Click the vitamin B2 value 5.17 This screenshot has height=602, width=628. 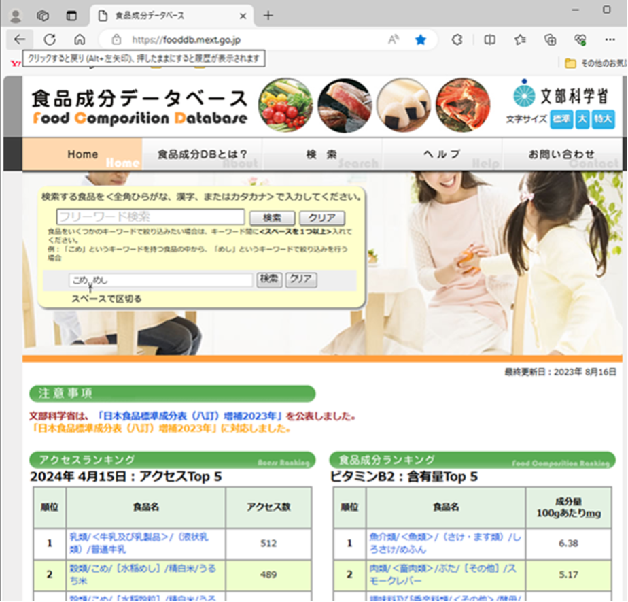click(568, 575)
